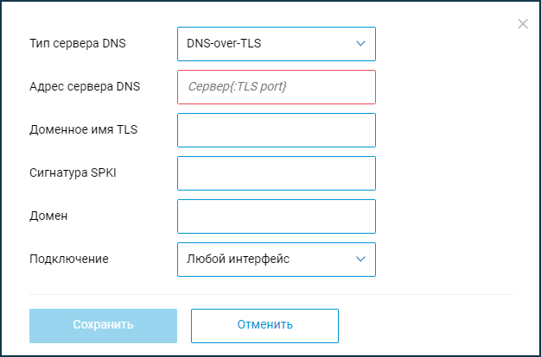The height and width of the screenshot is (357, 541).
Task: Expand the Подключение dropdown chevron
Action: pyautogui.click(x=360, y=259)
